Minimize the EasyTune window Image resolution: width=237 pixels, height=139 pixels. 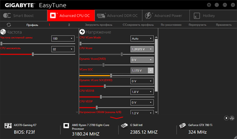click(217, 5)
